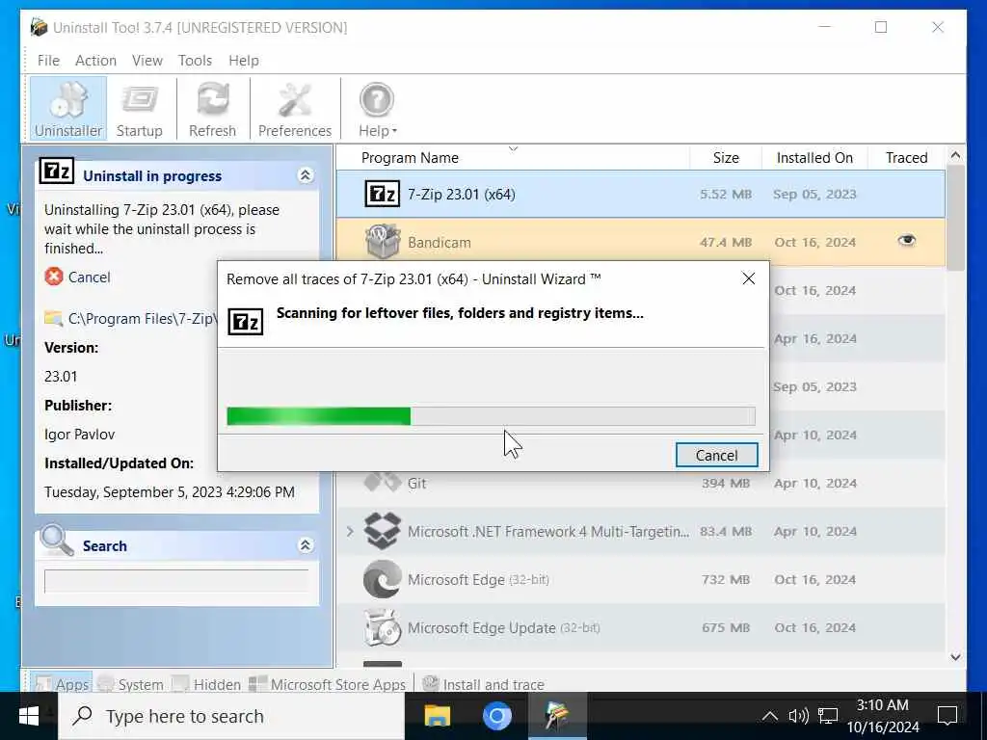Open the blue circular browser taskbar icon
Screen dimensions: 987x740
[496, 716]
